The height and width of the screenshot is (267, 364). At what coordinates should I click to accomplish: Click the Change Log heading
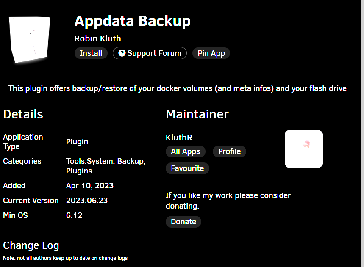31,245
